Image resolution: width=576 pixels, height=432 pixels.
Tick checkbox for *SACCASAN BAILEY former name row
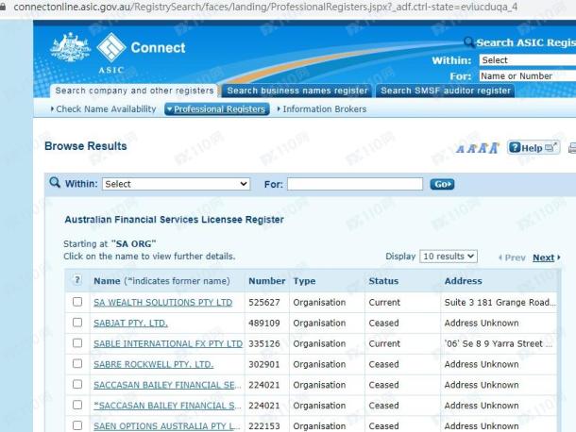pyautogui.click(x=77, y=405)
